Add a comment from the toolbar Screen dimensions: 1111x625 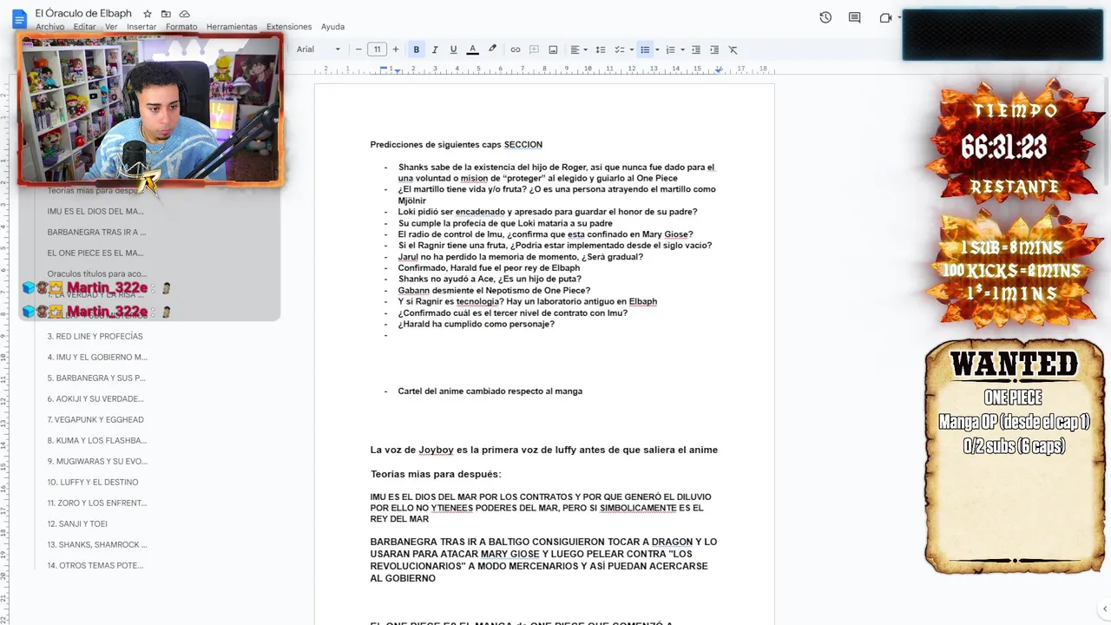[534, 49]
